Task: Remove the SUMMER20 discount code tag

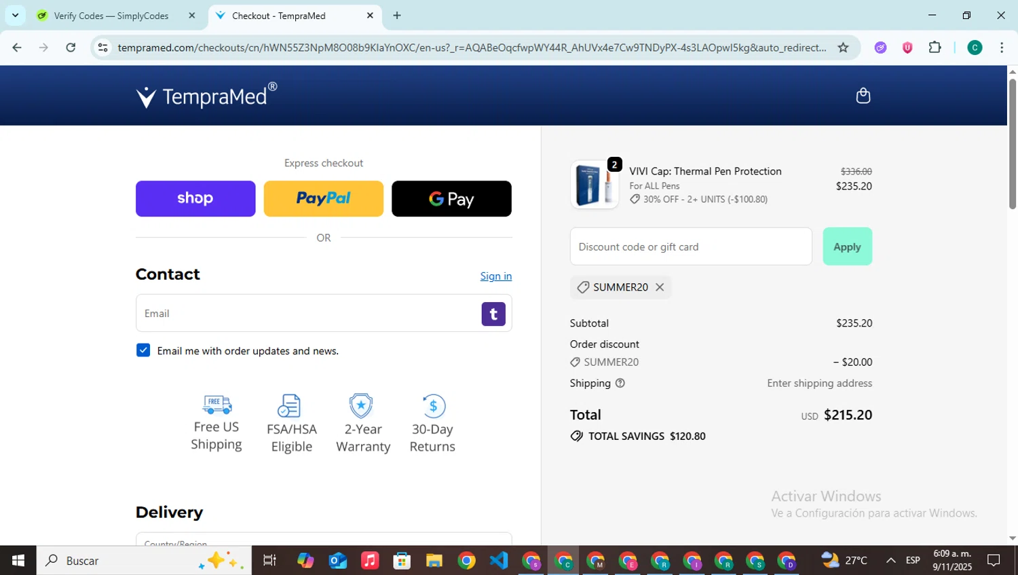Action: 660,287
